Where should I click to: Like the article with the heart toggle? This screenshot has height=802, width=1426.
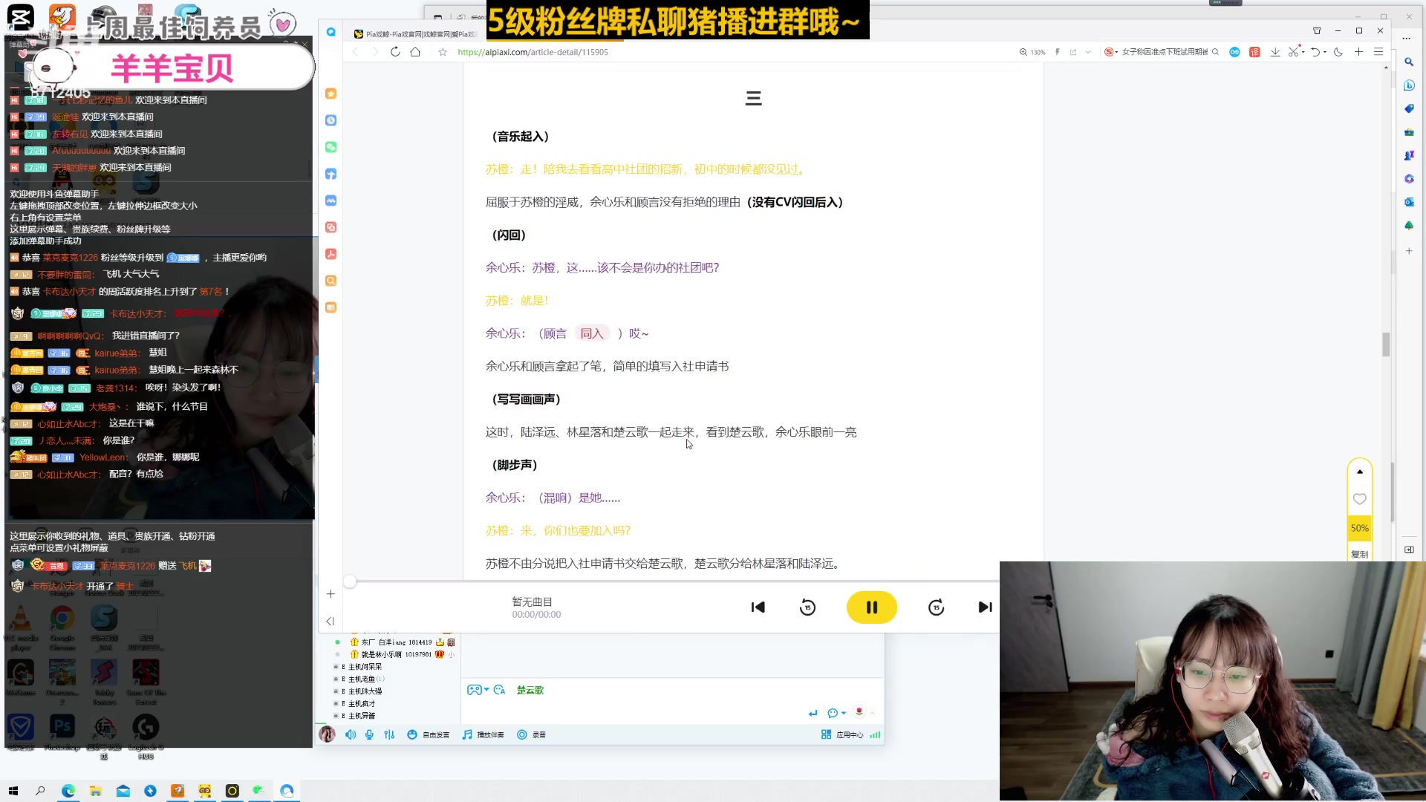pyautogui.click(x=1360, y=499)
